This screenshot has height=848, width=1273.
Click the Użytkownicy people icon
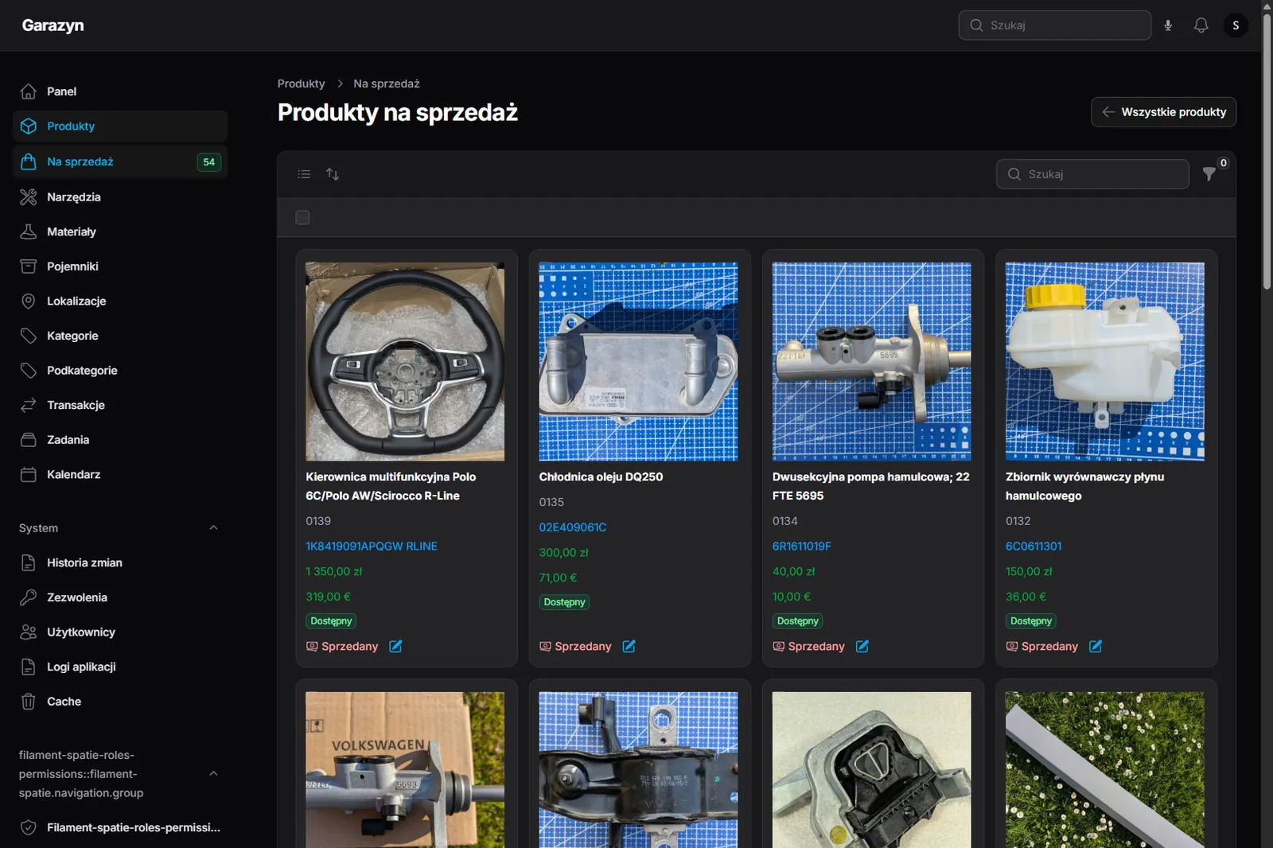point(29,632)
